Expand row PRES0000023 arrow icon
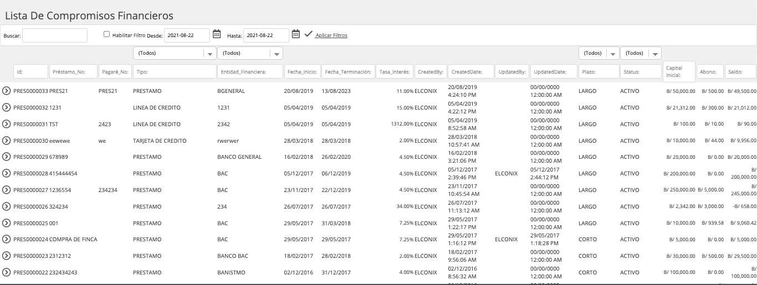Image resolution: width=757 pixels, height=285 pixels. (x=7, y=256)
